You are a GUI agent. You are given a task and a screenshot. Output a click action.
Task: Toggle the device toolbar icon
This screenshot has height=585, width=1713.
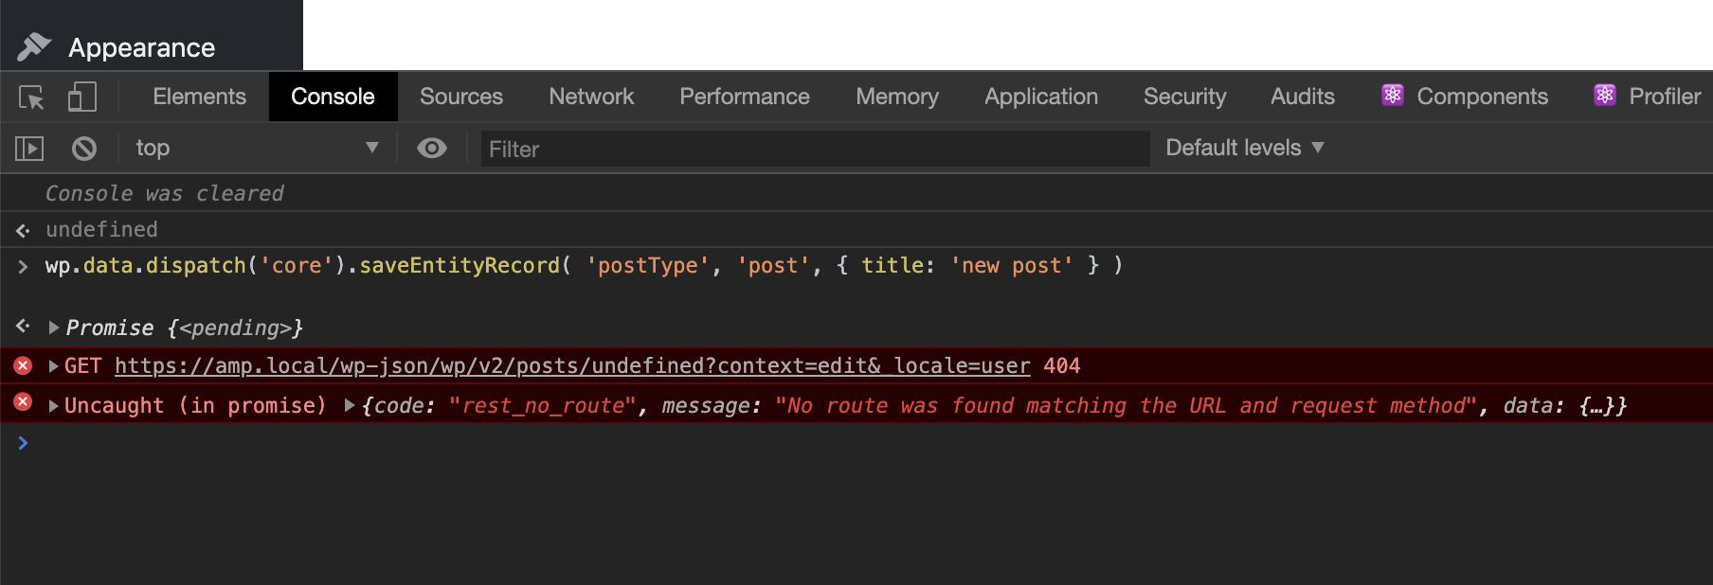coord(82,97)
